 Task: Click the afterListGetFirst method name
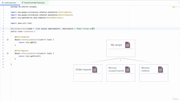[30, 53]
